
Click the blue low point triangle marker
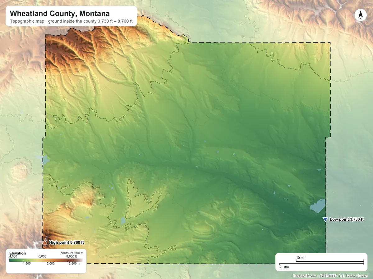(325, 219)
